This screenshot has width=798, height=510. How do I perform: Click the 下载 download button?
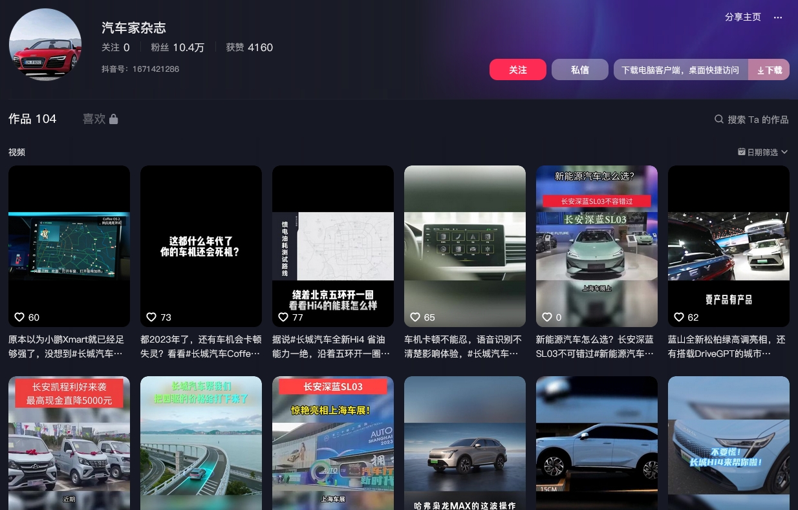click(769, 70)
